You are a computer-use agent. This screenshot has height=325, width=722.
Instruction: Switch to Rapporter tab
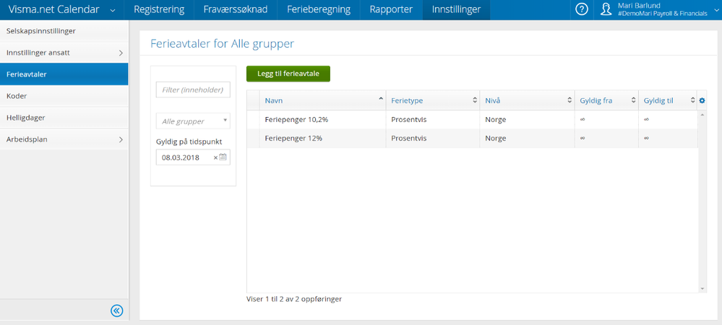pyautogui.click(x=392, y=9)
